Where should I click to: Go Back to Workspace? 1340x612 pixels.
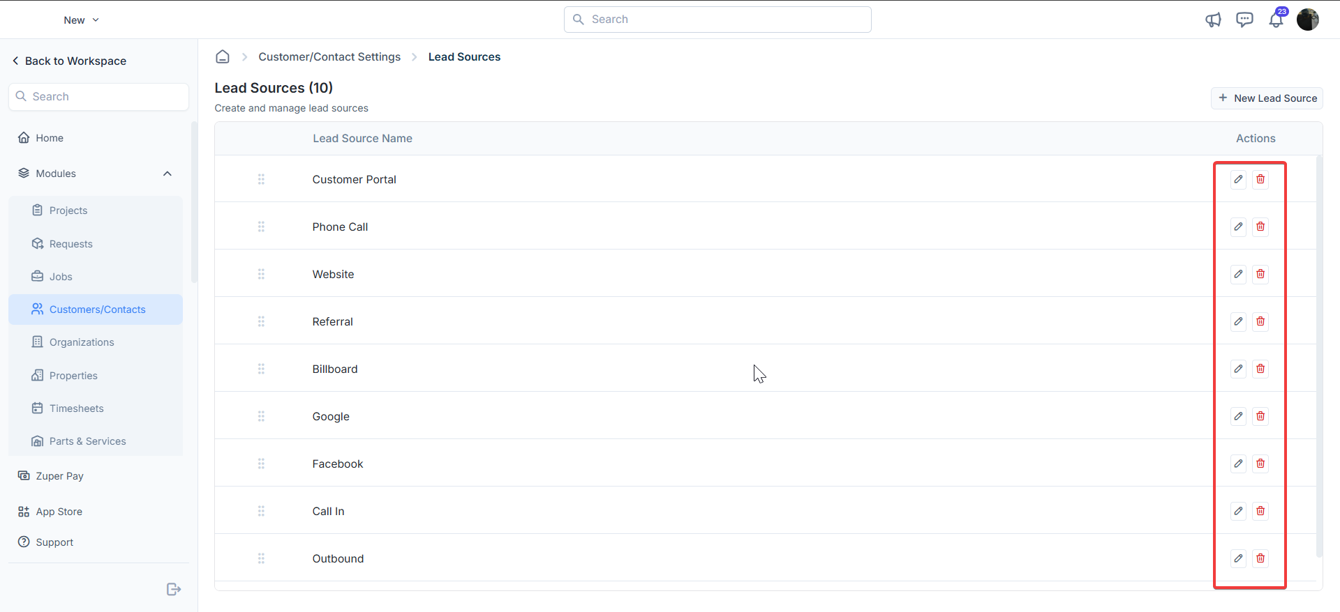point(69,61)
